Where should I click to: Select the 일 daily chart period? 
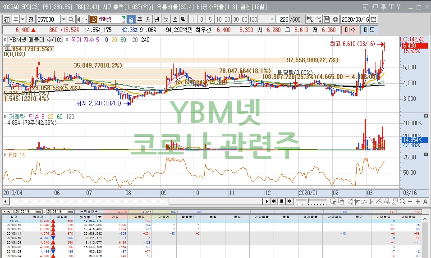pyautogui.click(x=131, y=19)
